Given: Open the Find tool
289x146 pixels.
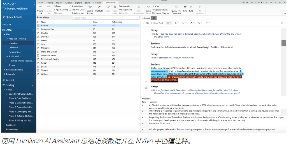Looking at the screenshot, I should pos(185,9).
